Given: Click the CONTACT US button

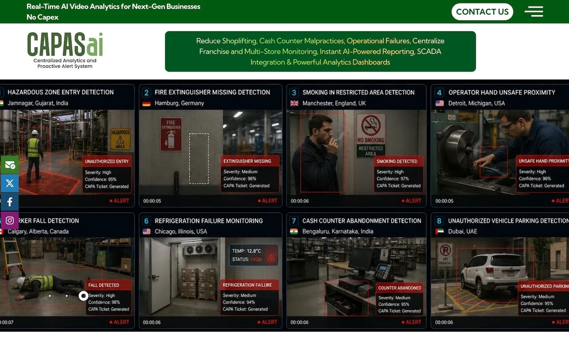Looking at the screenshot, I should [482, 12].
